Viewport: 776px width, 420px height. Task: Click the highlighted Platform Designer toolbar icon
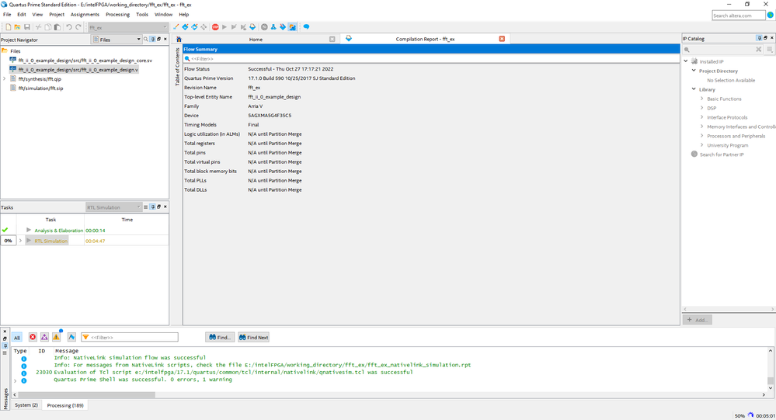(x=292, y=27)
